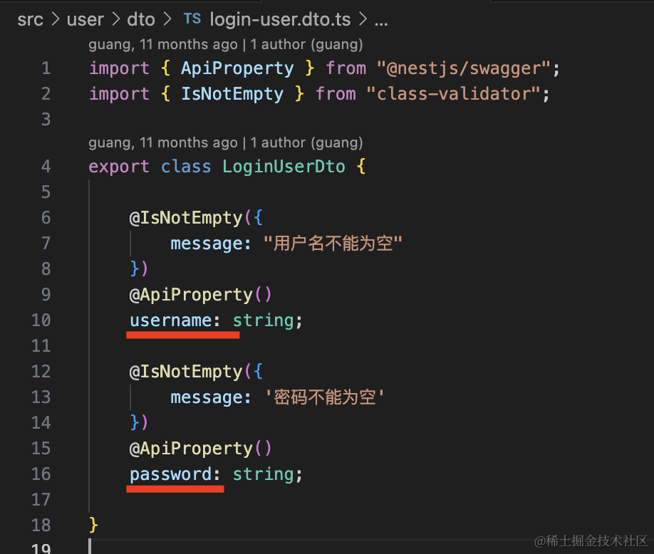Viewport: 654px width, 554px height.
Task: Click the 'class' keyword on line 4
Action: (186, 167)
